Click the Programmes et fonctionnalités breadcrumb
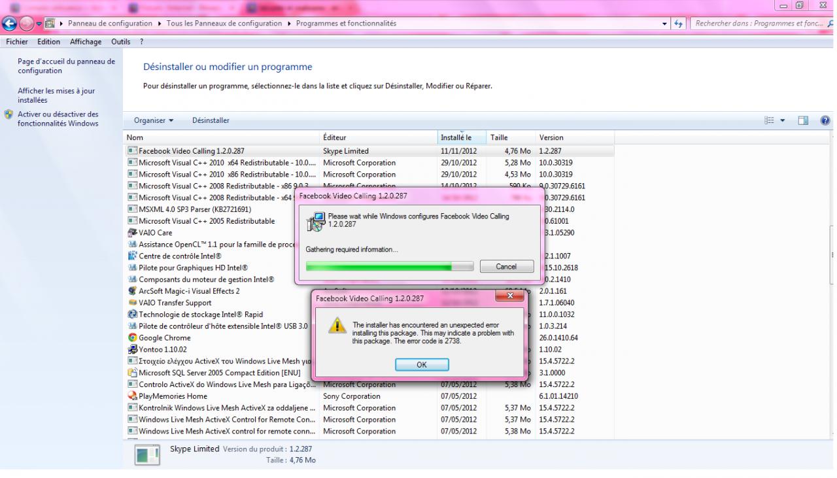Viewport: 837px width, 478px height. [x=346, y=24]
